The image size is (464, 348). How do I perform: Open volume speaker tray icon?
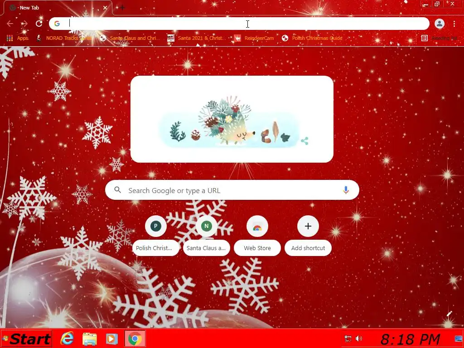358,338
